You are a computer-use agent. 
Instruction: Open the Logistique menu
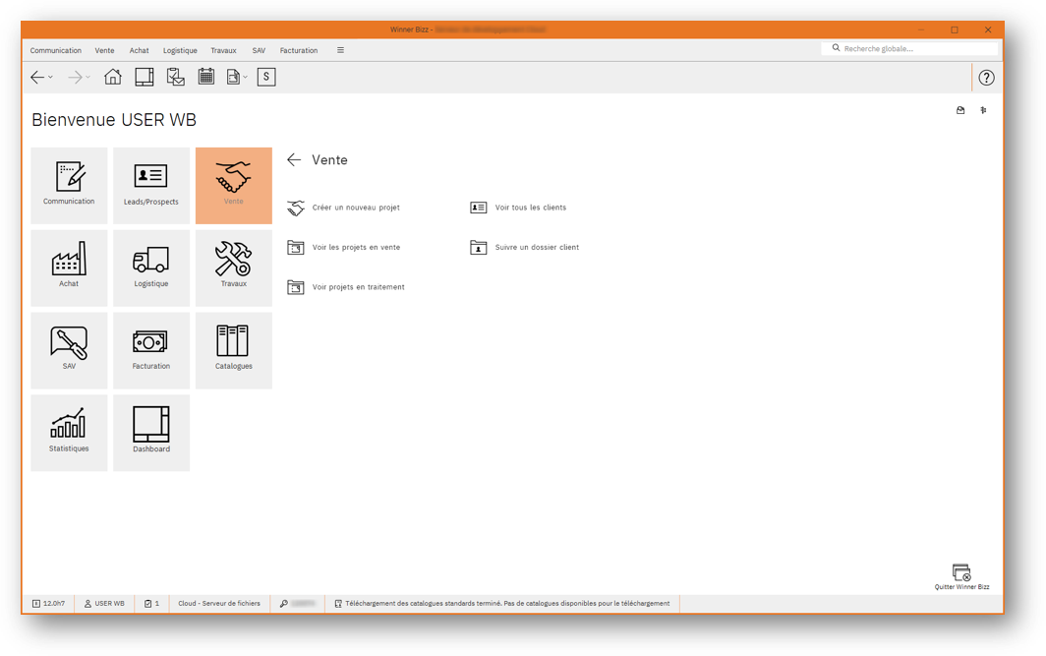[x=180, y=50]
